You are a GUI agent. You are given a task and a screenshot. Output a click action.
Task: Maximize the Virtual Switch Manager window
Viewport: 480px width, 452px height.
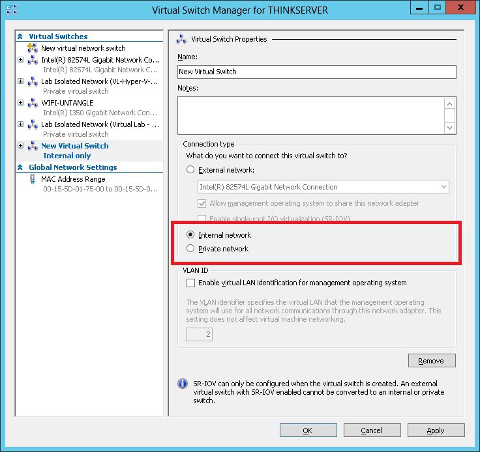(438, 7)
